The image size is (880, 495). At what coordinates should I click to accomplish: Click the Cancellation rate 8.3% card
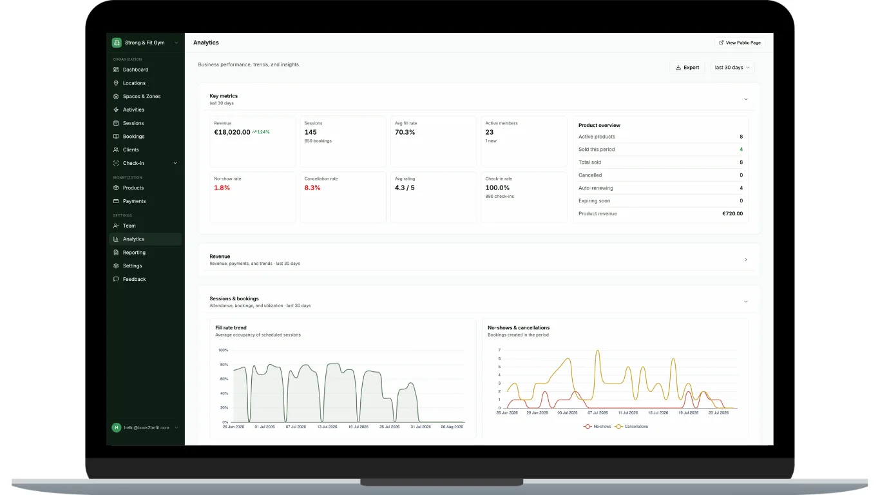click(343, 197)
